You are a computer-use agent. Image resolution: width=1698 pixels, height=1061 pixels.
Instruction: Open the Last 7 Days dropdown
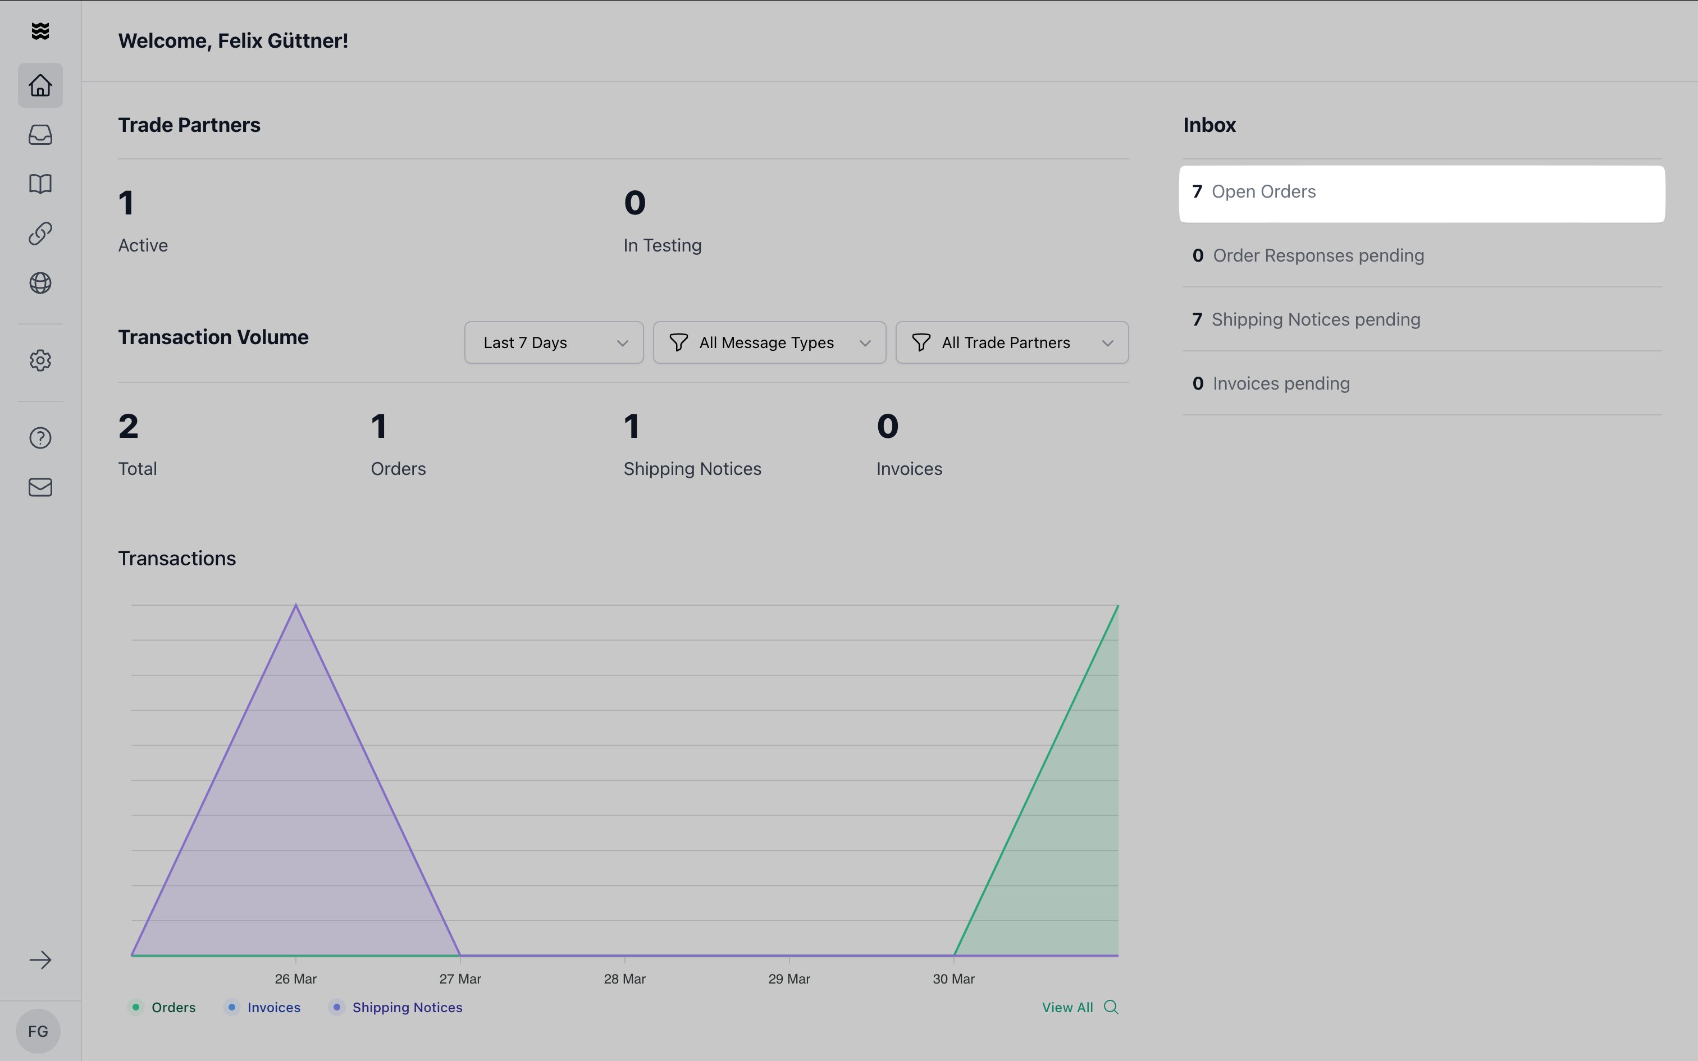[554, 342]
